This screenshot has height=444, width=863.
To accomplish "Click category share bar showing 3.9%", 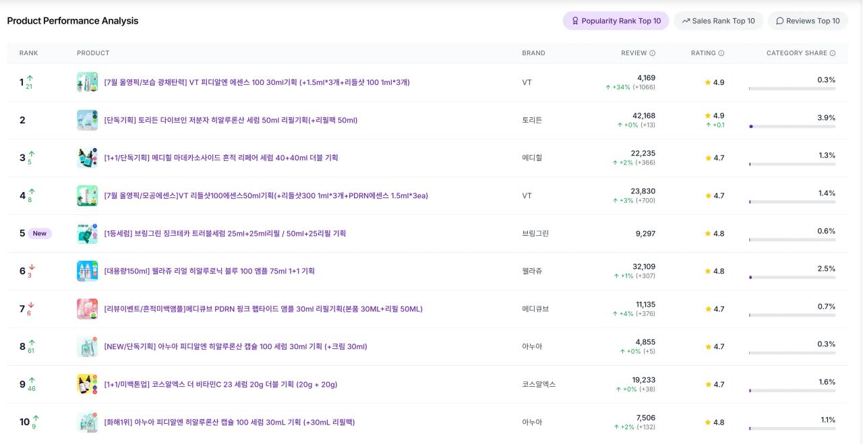I will 792,126.
